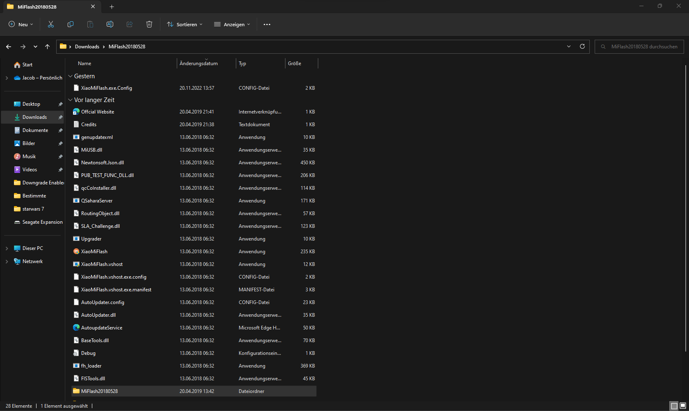Click the Cut scissors icon in toolbar
Viewport: 689px width, 411px height.
(51, 25)
